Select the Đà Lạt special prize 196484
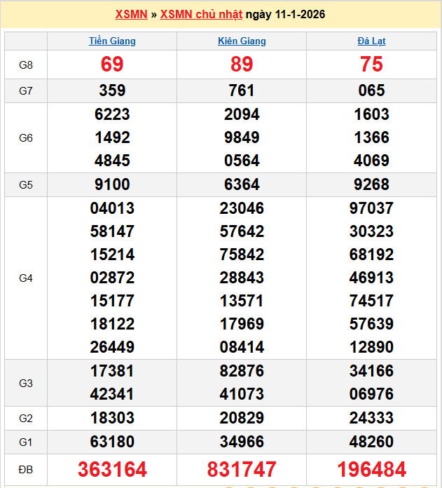This screenshot has width=442, height=488. point(371,469)
